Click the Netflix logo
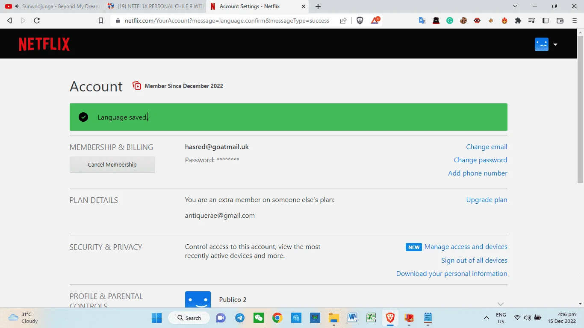Image resolution: width=584 pixels, height=328 pixels. click(x=44, y=44)
